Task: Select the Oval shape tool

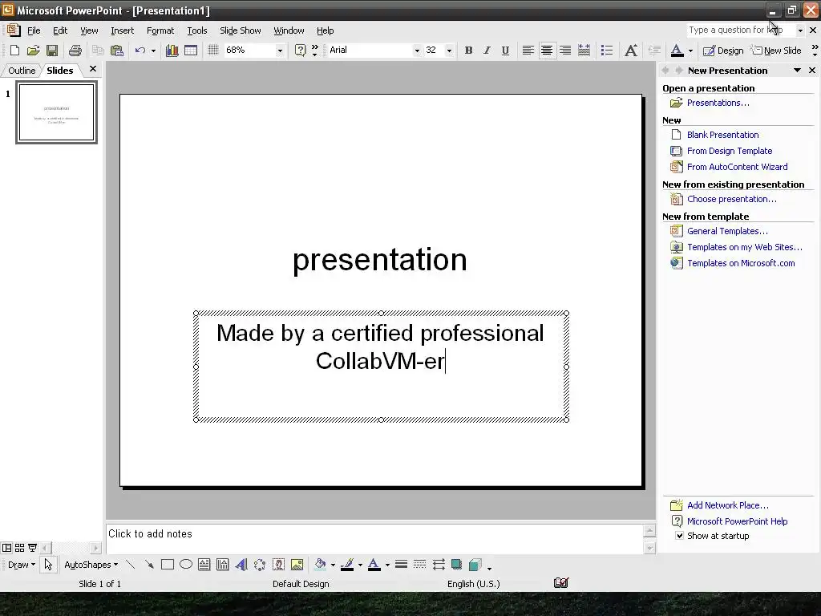Action: (x=186, y=564)
